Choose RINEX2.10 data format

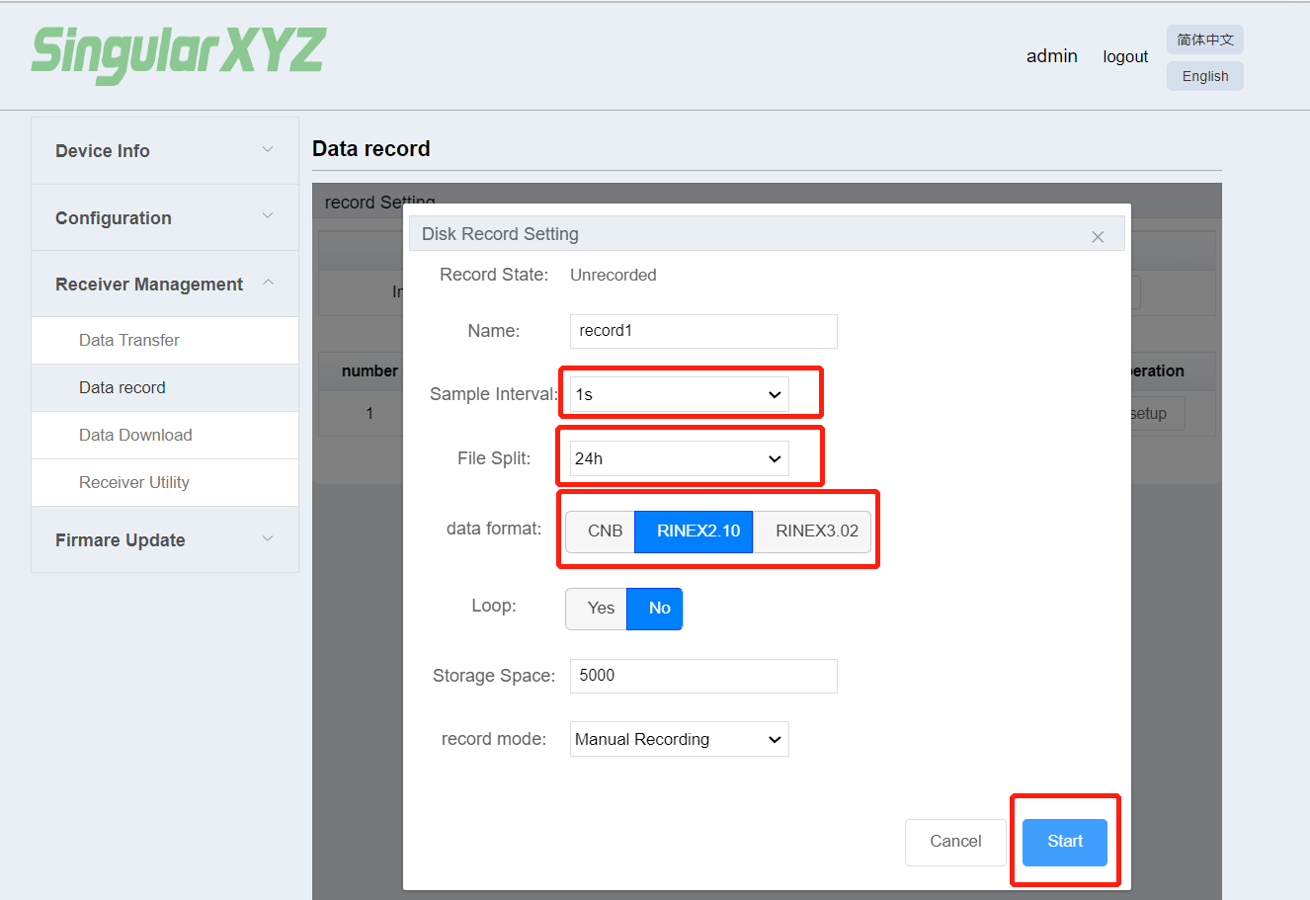coord(697,532)
